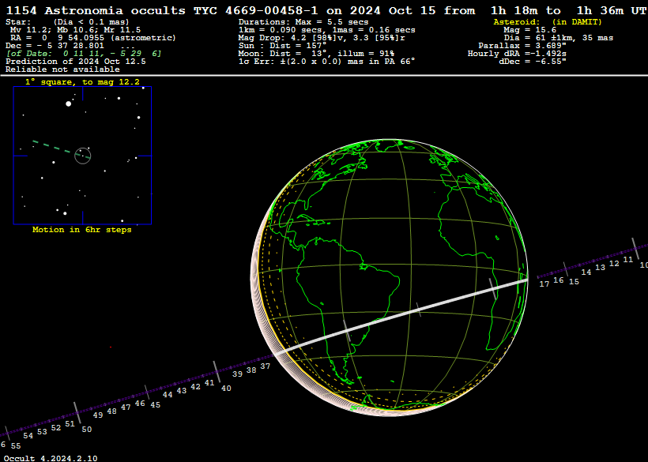This screenshot has height=462, width=648.
Task: Click minute label 46 on the lower-left path
Action: tap(140, 404)
